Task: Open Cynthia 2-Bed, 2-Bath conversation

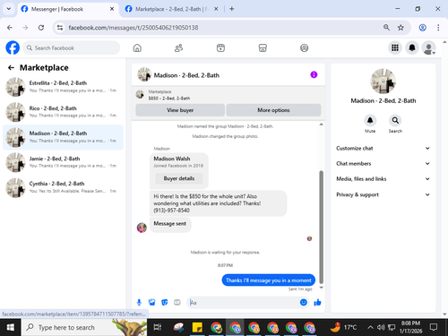Action: [63, 187]
